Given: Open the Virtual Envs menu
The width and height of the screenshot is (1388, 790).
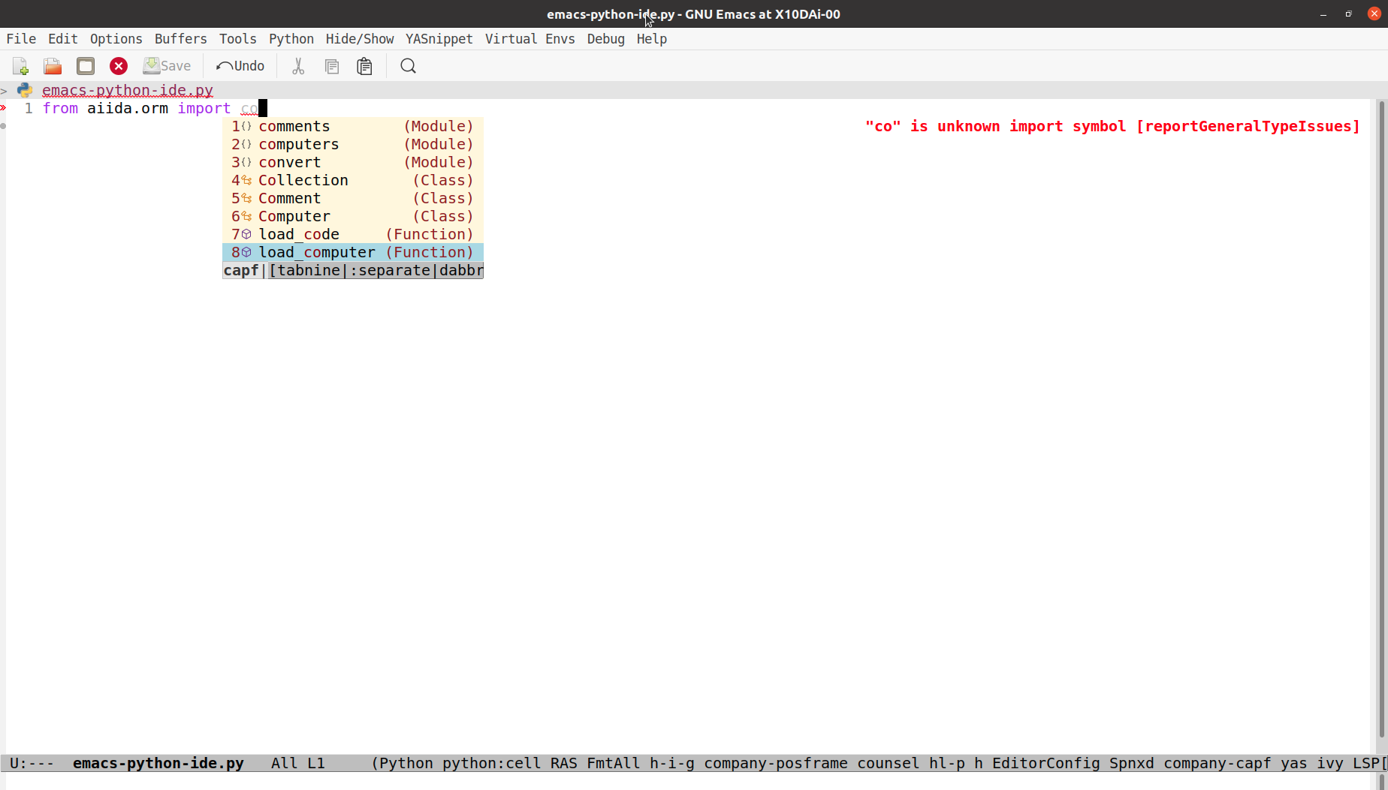Looking at the screenshot, I should point(530,39).
